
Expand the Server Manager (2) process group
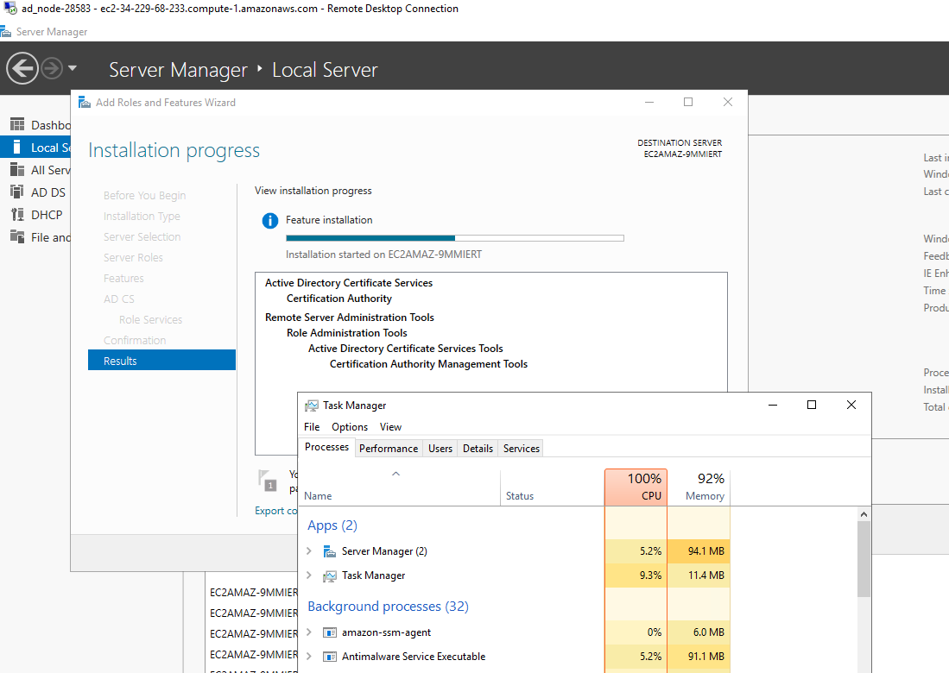pos(309,550)
